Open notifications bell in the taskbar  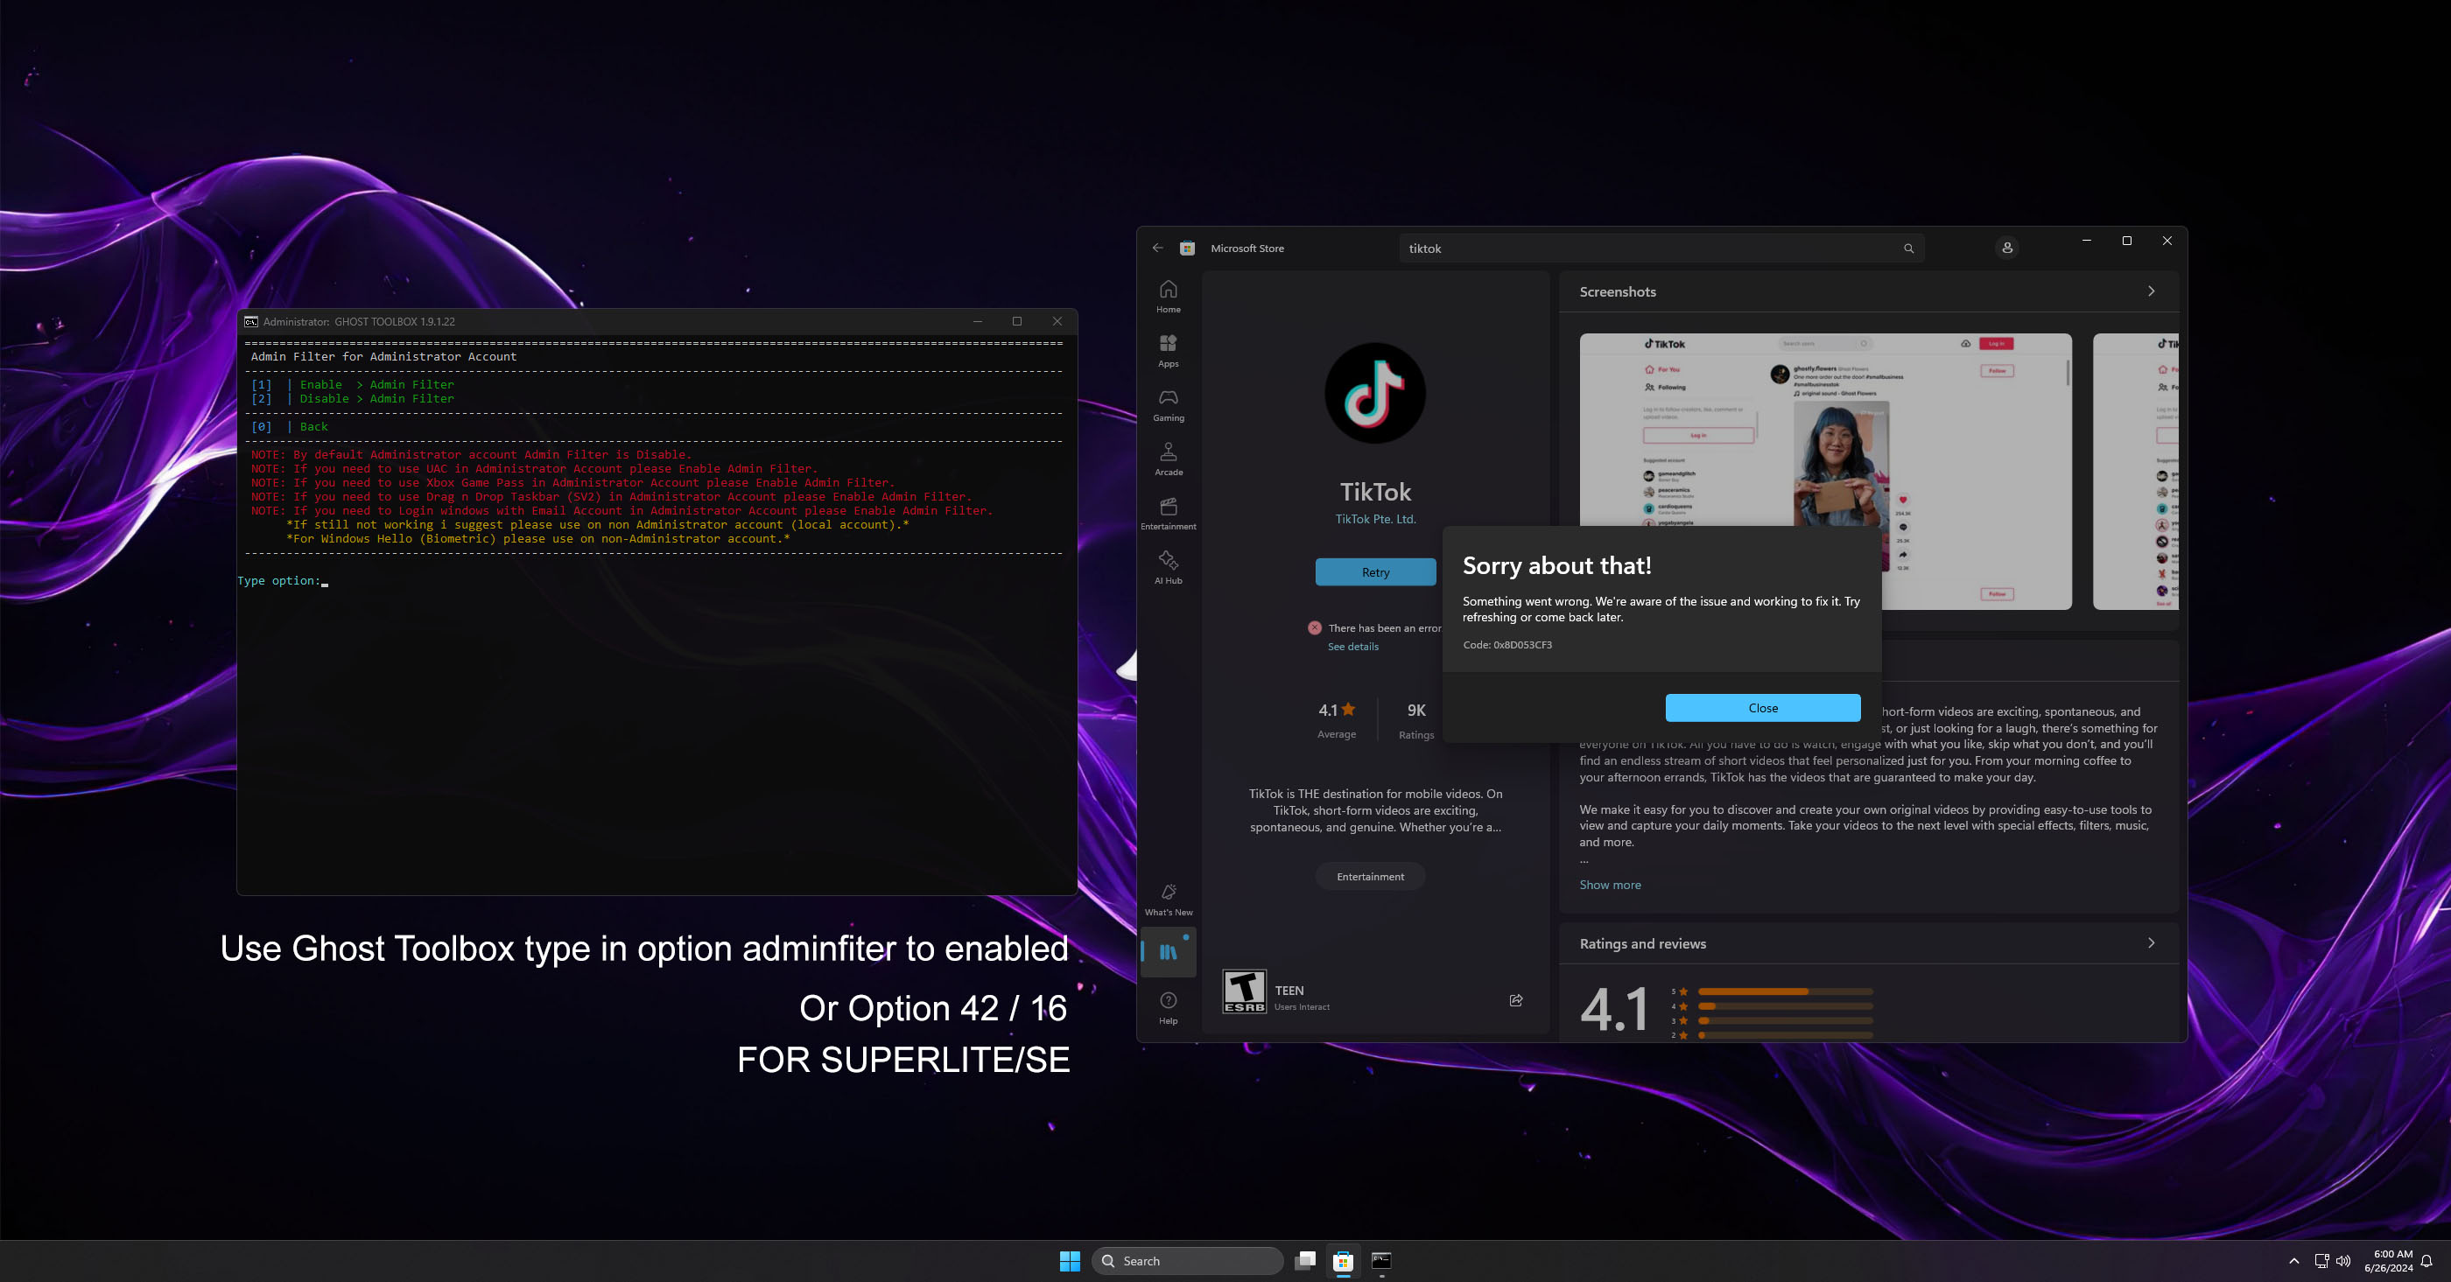pyautogui.click(x=2427, y=1261)
